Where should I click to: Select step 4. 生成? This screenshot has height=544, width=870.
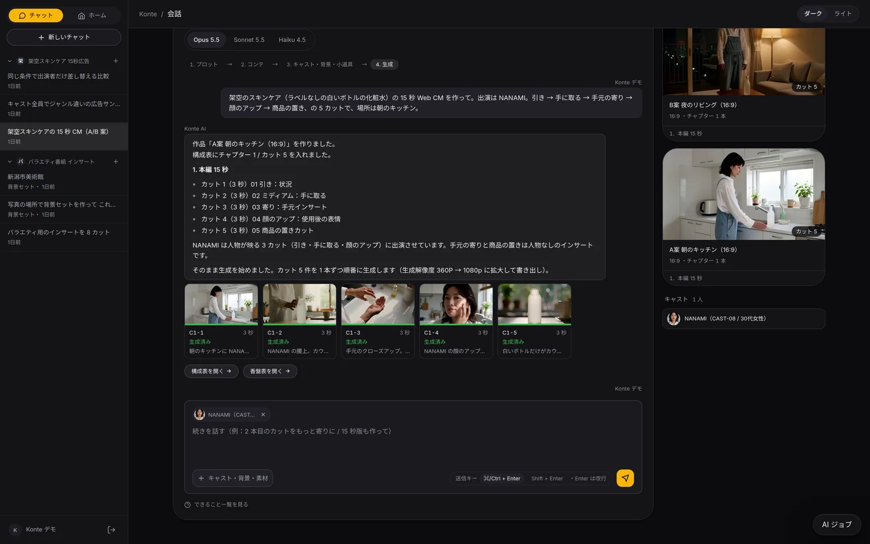coord(384,64)
